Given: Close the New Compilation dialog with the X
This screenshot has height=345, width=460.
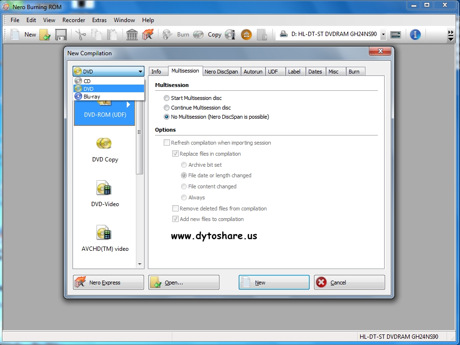Looking at the screenshot, I should (x=380, y=51).
